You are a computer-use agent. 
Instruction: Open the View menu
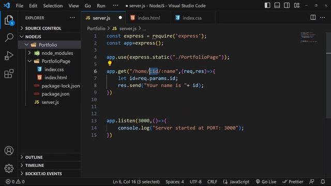73,6
